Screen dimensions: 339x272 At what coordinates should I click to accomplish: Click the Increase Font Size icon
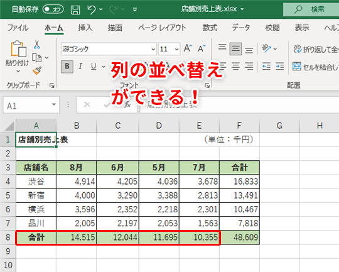[x=188, y=48]
